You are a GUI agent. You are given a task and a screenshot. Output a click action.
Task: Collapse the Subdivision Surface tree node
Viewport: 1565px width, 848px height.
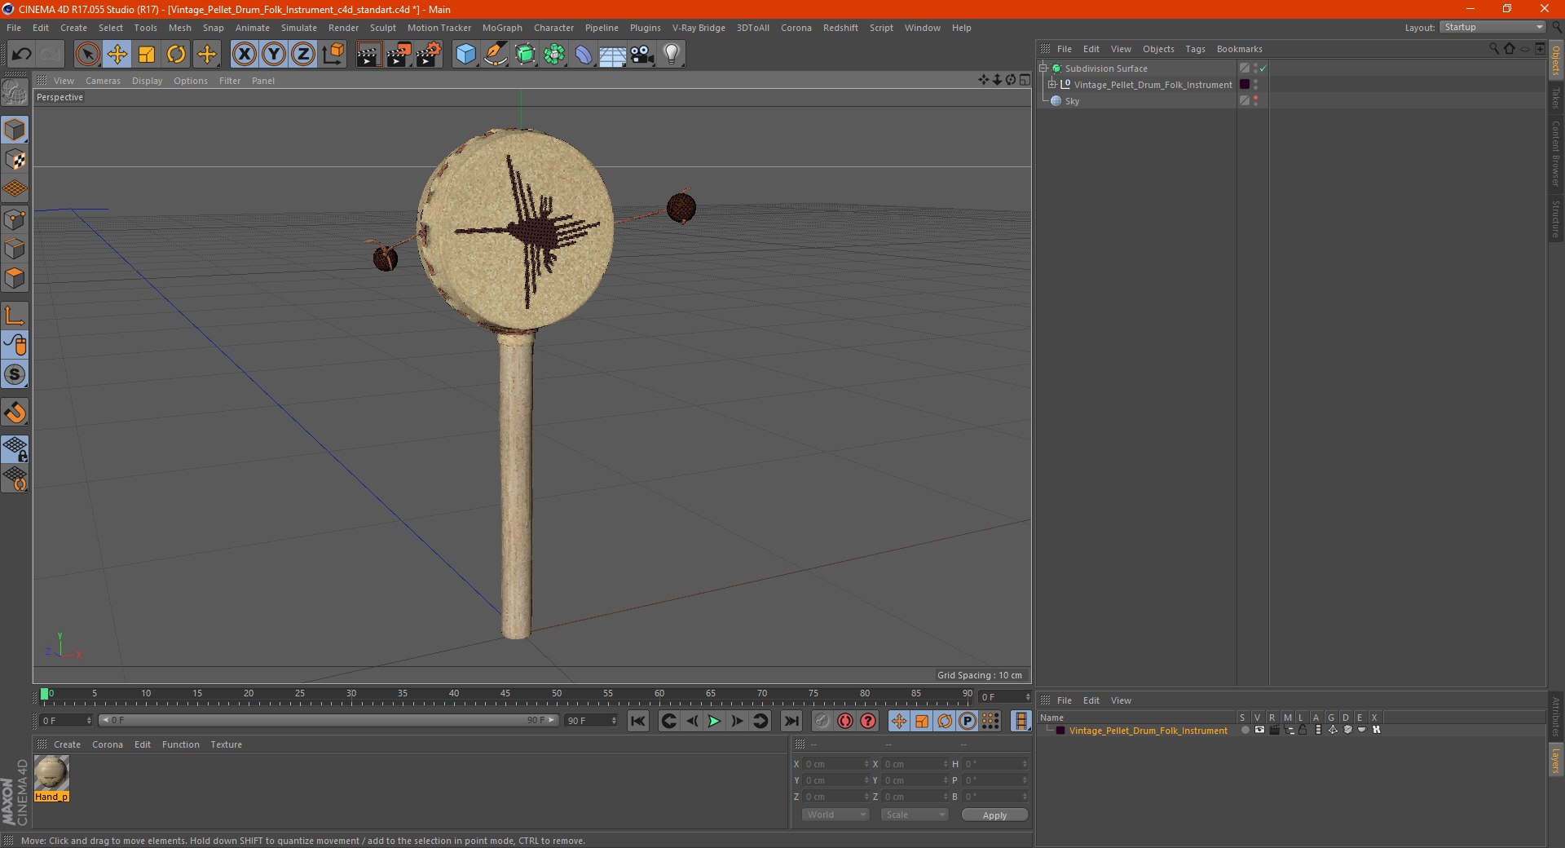[1043, 68]
